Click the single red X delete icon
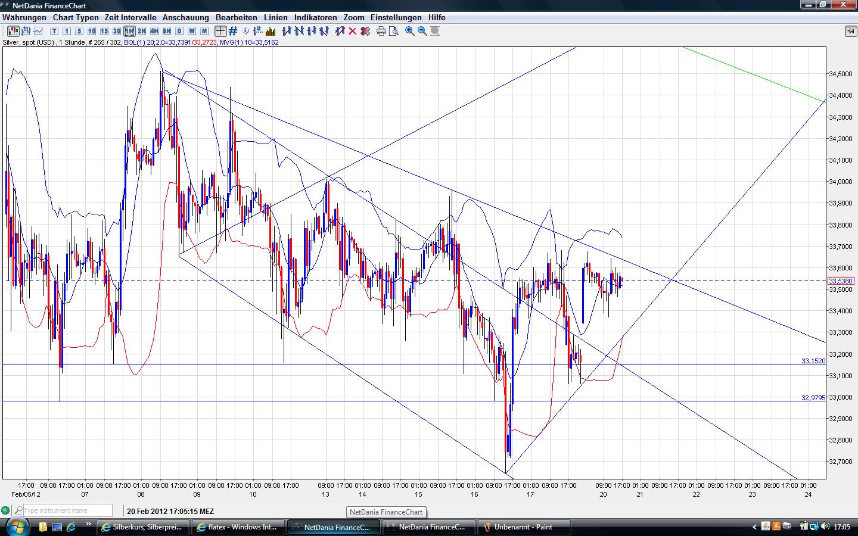Viewport: 858px width, 536px height. (x=352, y=31)
